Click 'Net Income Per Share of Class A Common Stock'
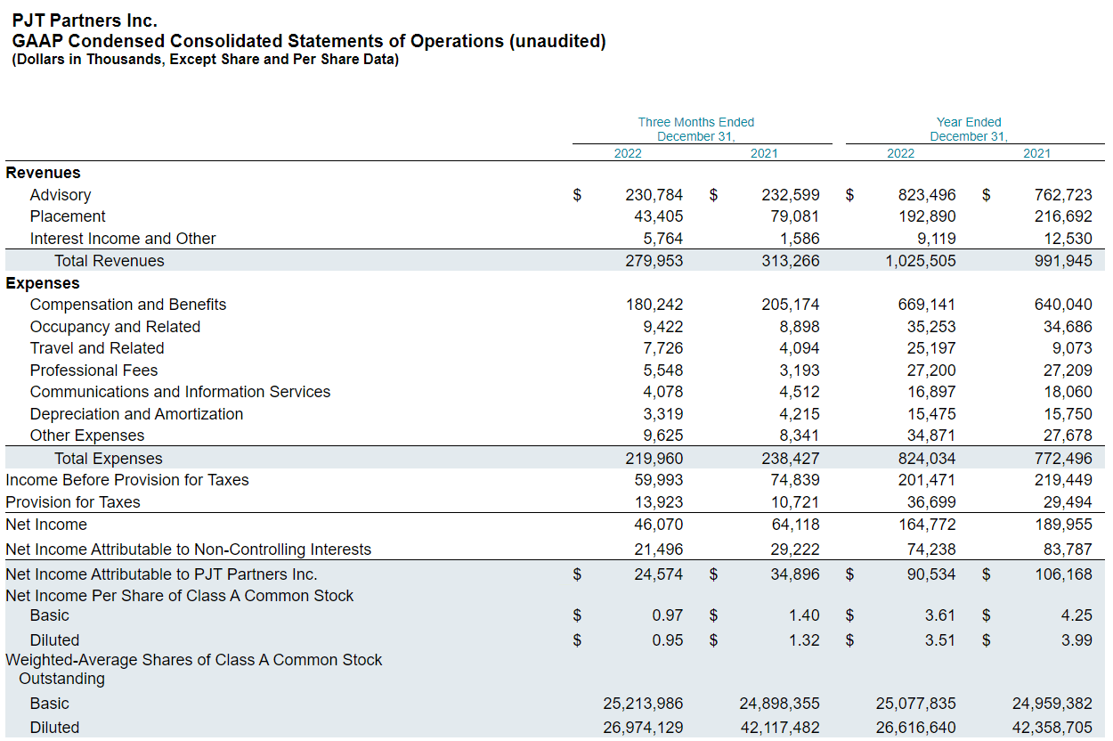The height and width of the screenshot is (741, 1113). click(180, 596)
